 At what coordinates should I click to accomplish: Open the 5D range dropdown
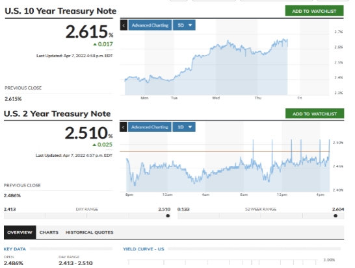pos(184,25)
